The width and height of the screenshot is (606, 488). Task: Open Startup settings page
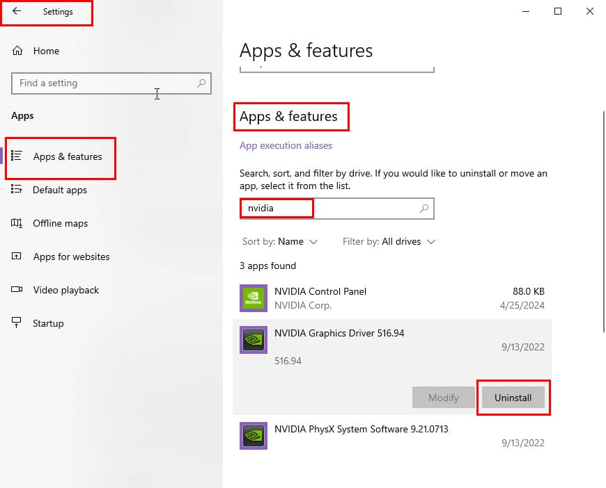[x=48, y=323]
